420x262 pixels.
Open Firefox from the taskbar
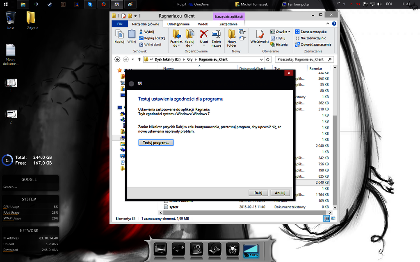click(103, 4)
